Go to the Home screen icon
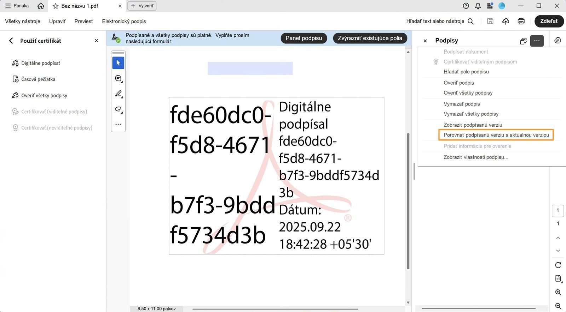The image size is (566, 312). click(41, 6)
